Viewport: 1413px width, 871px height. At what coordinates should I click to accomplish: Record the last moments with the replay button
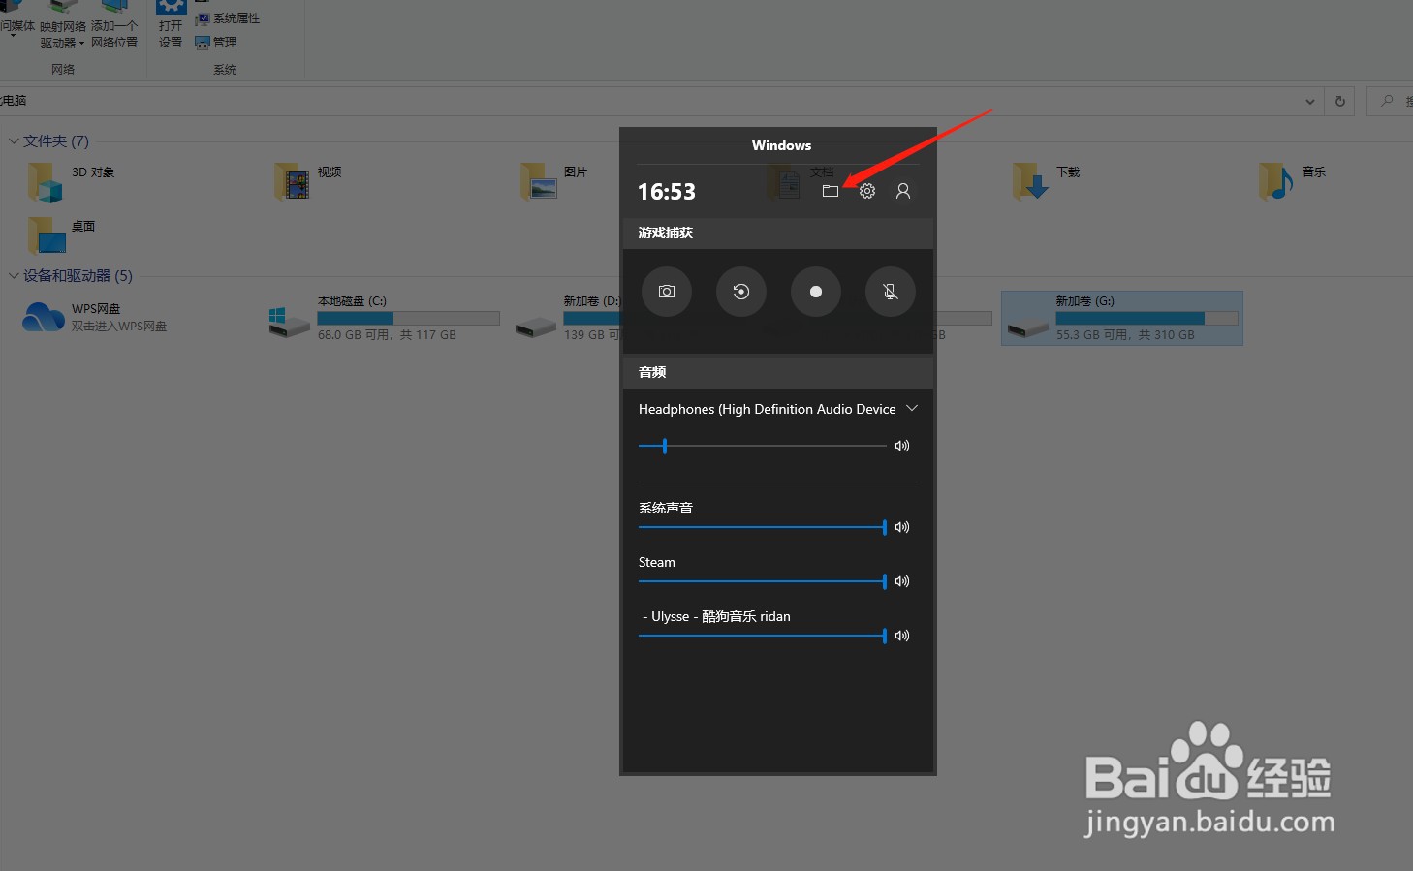tap(741, 292)
